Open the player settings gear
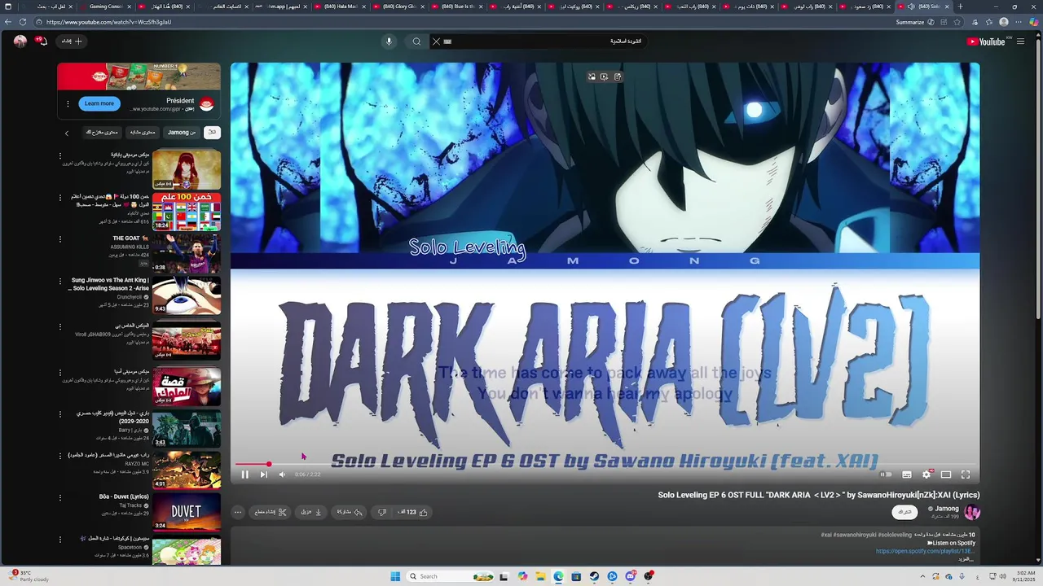Screen dimensions: 1043x586 (x=926, y=474)
